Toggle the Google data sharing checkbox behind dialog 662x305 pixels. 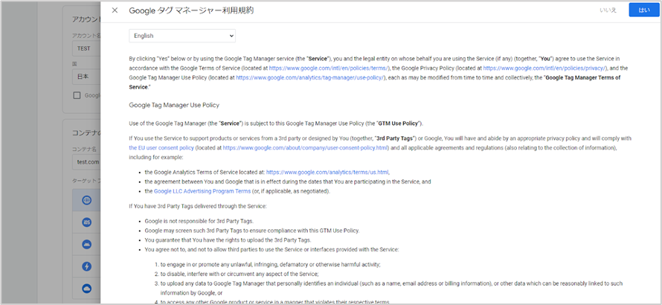coord(77,95)
